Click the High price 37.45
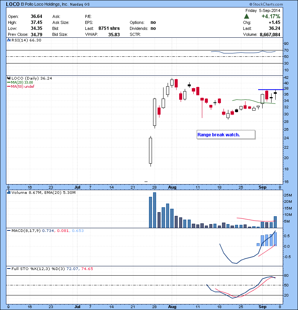298x310 pixels. click(37, 22)
